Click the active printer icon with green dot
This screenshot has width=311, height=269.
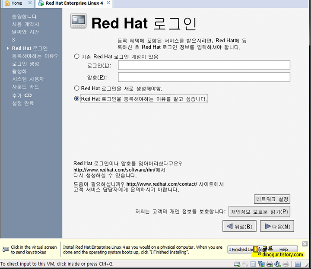click(270, 264)
